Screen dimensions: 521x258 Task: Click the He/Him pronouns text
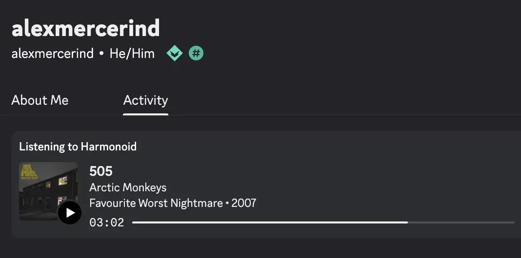[132, 54]
